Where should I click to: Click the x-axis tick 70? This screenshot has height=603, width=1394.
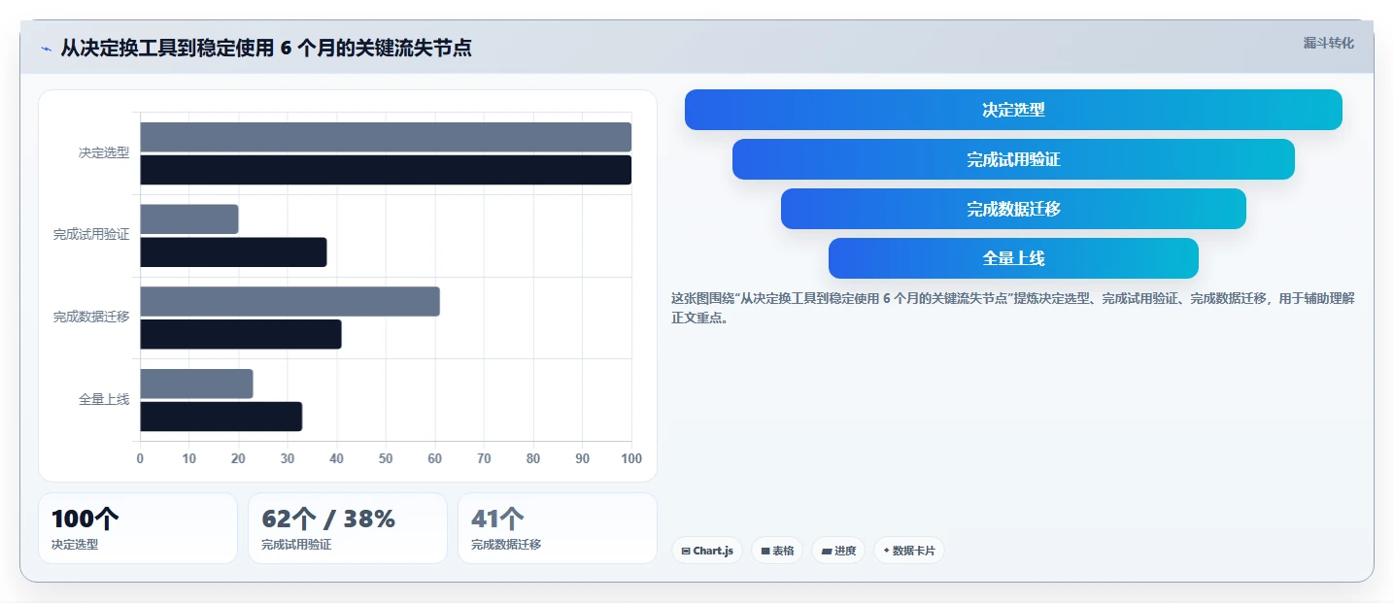coord(484,458)
